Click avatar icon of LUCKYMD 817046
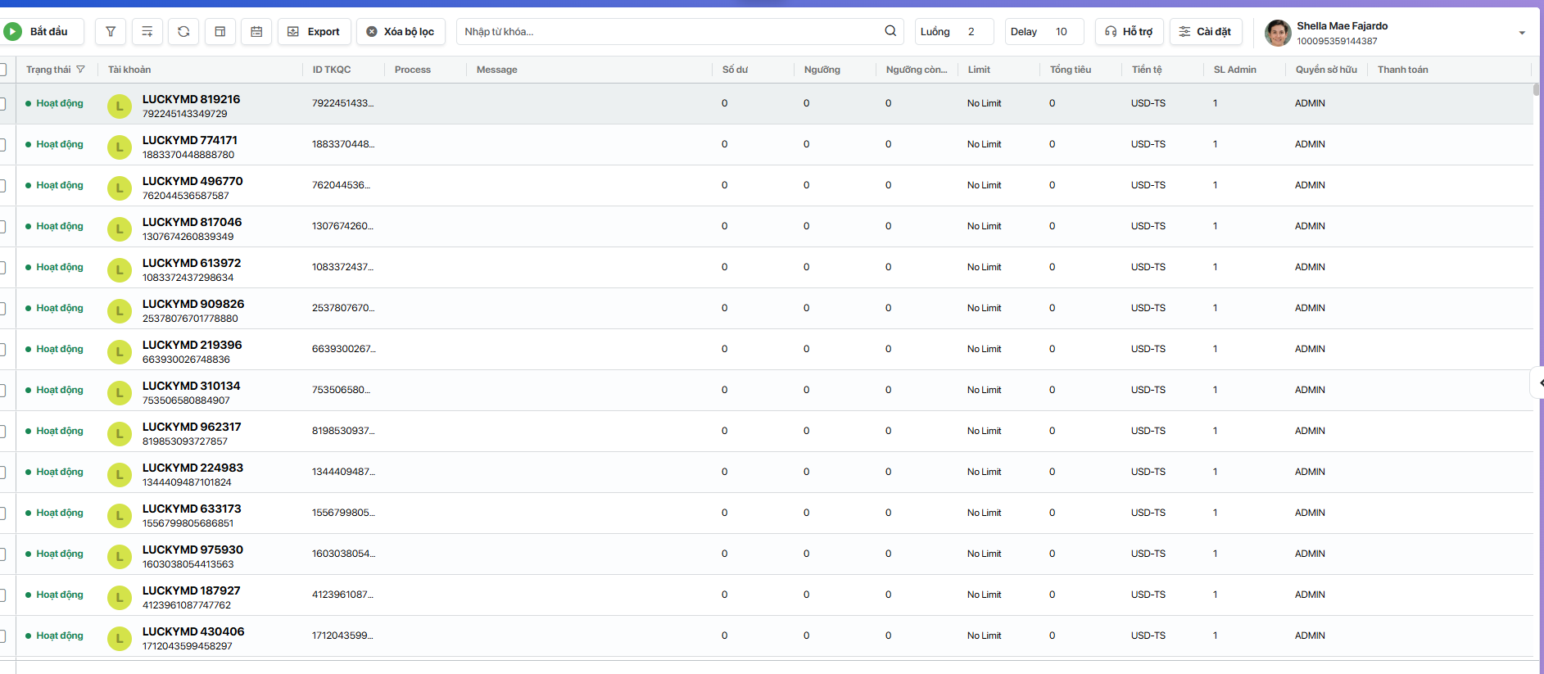This screenshot has width=1544, height=674. (x=120, y=228)
